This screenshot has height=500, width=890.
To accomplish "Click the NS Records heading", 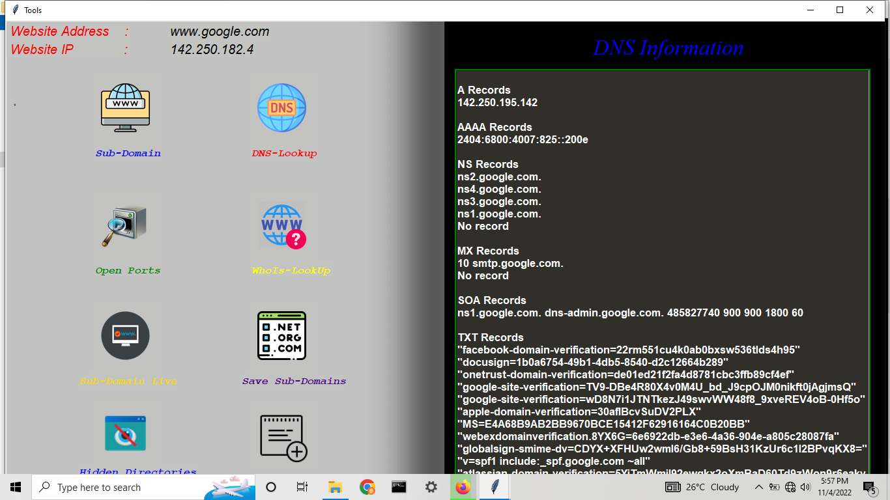I will click(488, 164).
